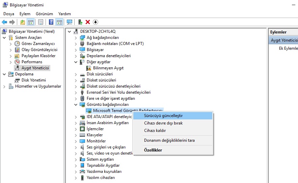
Task: Select Aygıt Yöneticisi in left tree
Action: click(x=35, y=68)
